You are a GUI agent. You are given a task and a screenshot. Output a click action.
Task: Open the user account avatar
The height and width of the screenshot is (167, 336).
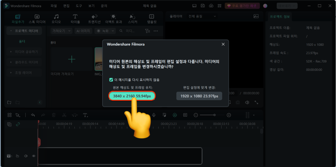pos(265,6)
